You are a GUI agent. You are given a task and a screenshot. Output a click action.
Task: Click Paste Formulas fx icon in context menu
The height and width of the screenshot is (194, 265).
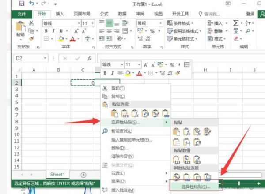pyautogui.click(x=135, y=113)
